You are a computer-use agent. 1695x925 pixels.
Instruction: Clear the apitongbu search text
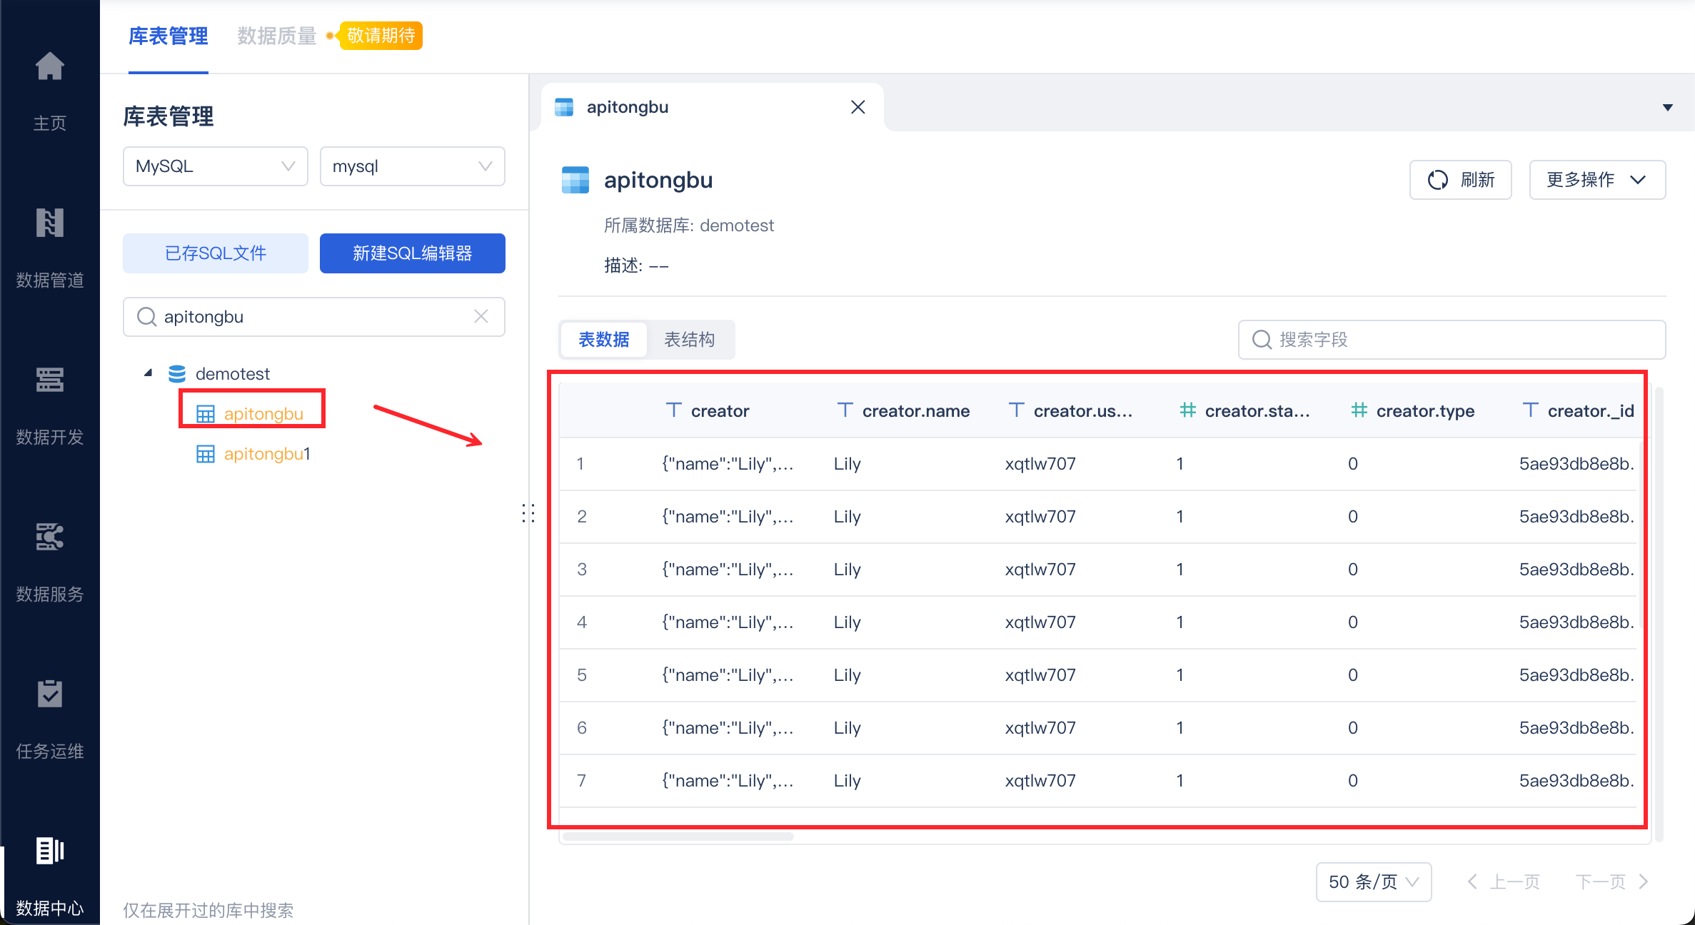(481, 316)
